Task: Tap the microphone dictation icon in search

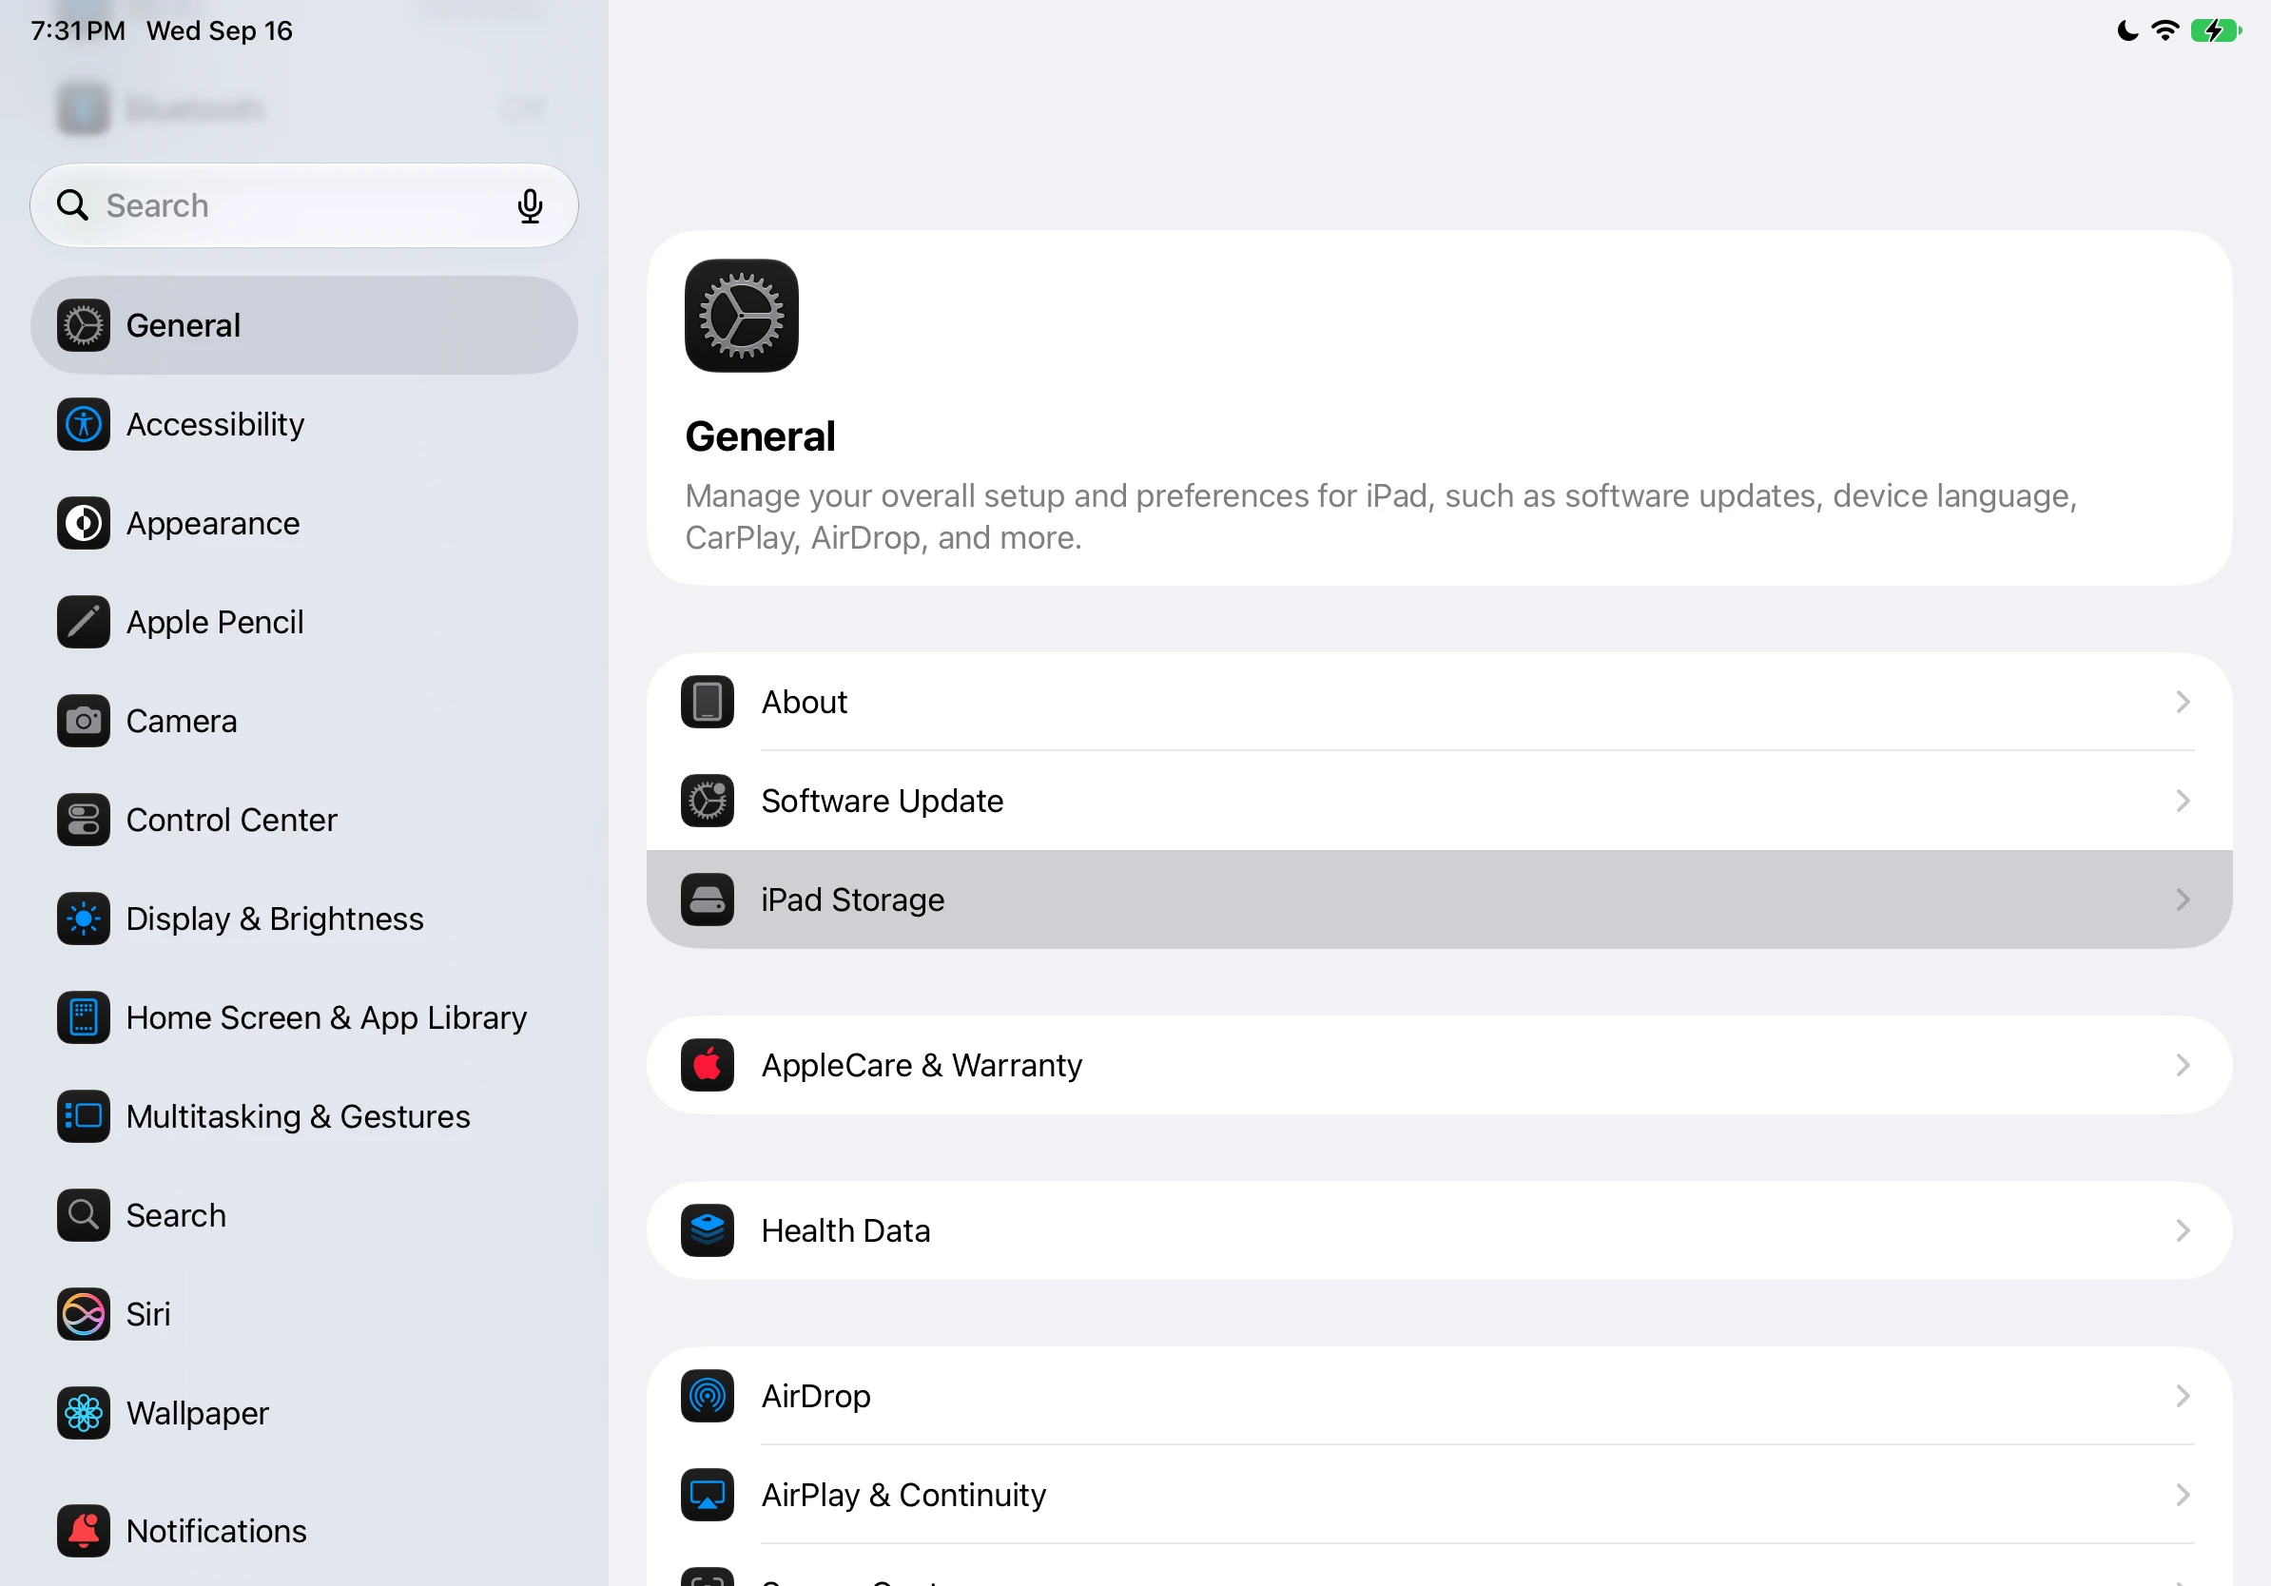Action: [x=530, y=205]
